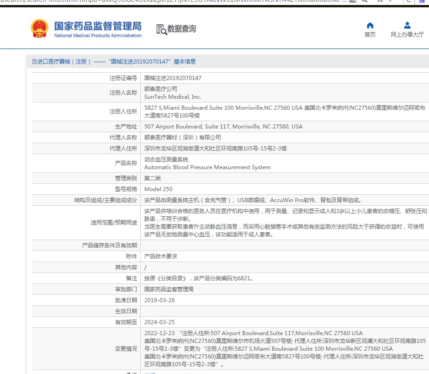Click the 2024-03-25 expiry date value
The image size is (429, 374).
click(159, 322)
